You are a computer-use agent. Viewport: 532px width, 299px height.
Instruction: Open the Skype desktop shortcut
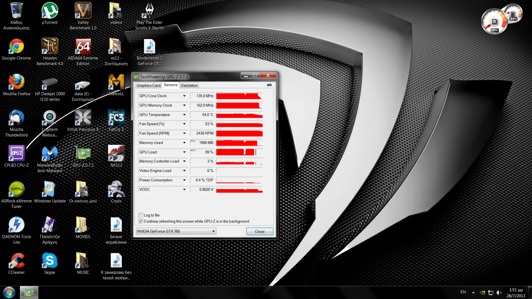click(50, 264)
